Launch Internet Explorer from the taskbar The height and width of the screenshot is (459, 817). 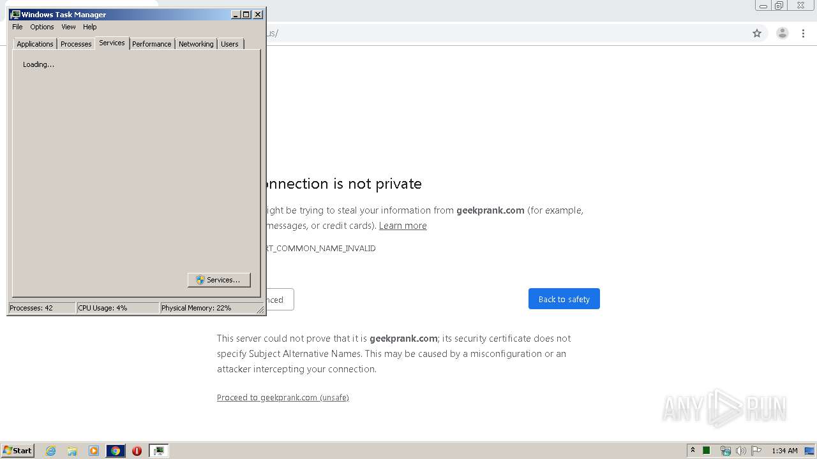tap(50, 451)
